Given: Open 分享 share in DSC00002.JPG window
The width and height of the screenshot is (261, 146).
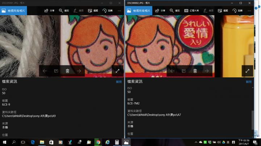Looking at the screenshot, I should pos(160,10).
